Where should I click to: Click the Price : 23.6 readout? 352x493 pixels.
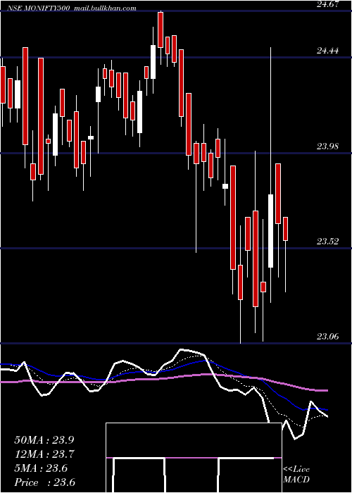click(x=45, y=482)
